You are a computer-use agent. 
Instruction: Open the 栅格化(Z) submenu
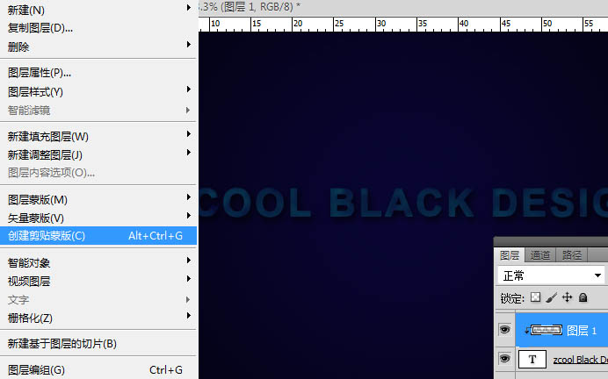click(x=98, y=318)
